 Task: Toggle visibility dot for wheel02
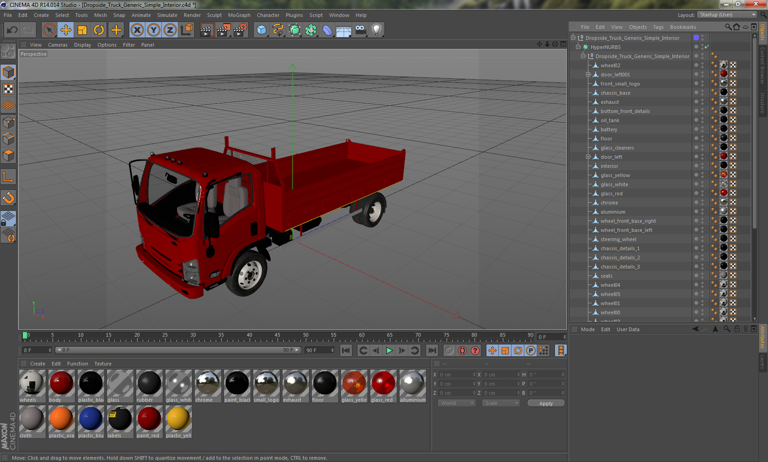pos(696,64)
